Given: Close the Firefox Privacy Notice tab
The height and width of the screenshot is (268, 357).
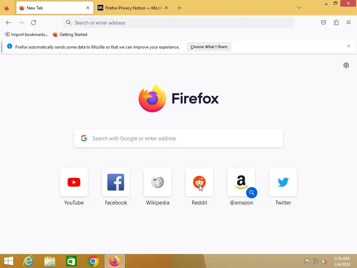Looking at the screenshot, I should (x=166, y=8).
